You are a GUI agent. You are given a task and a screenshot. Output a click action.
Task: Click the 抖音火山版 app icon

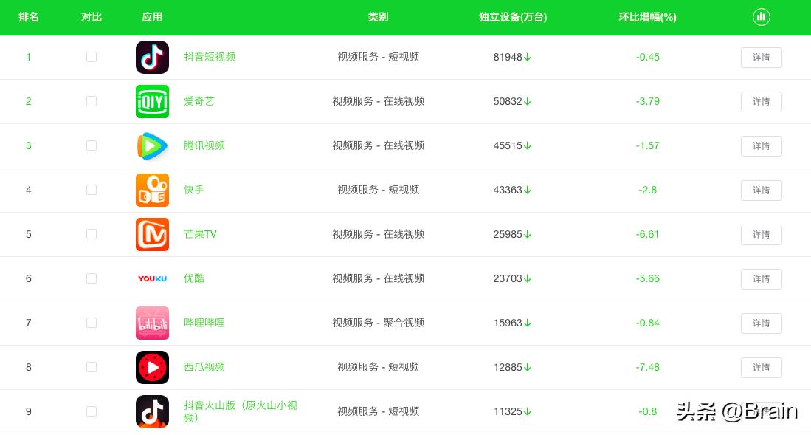click(x=152, y=411)
